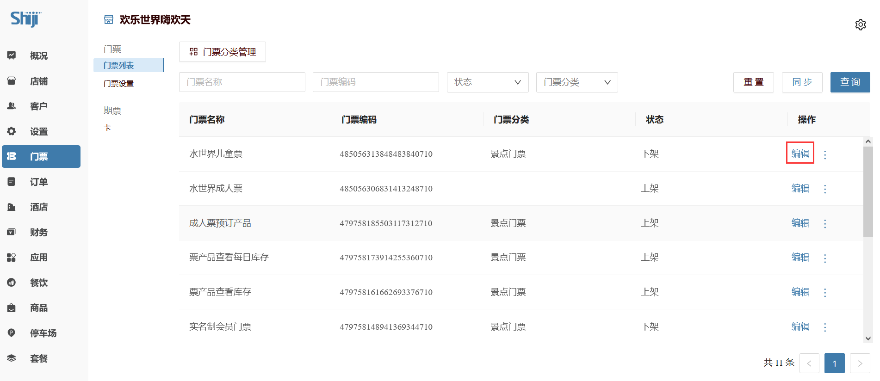Edit the 实名制会员门票 ticket
Image resolution: width=880 pixels, height=381 pixels.
point(800,326)
